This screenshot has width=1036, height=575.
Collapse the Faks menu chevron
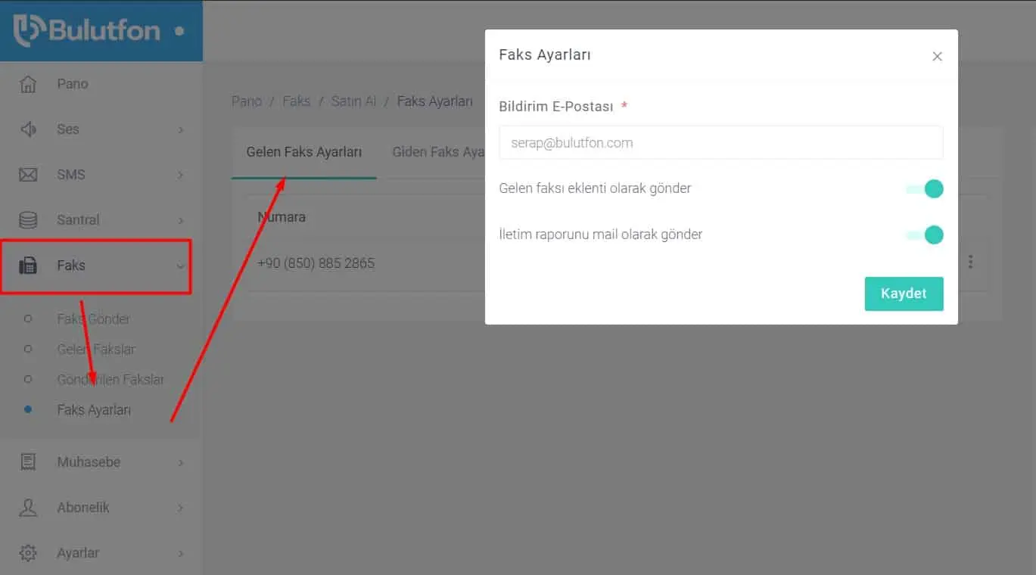[x=181, y=266]
